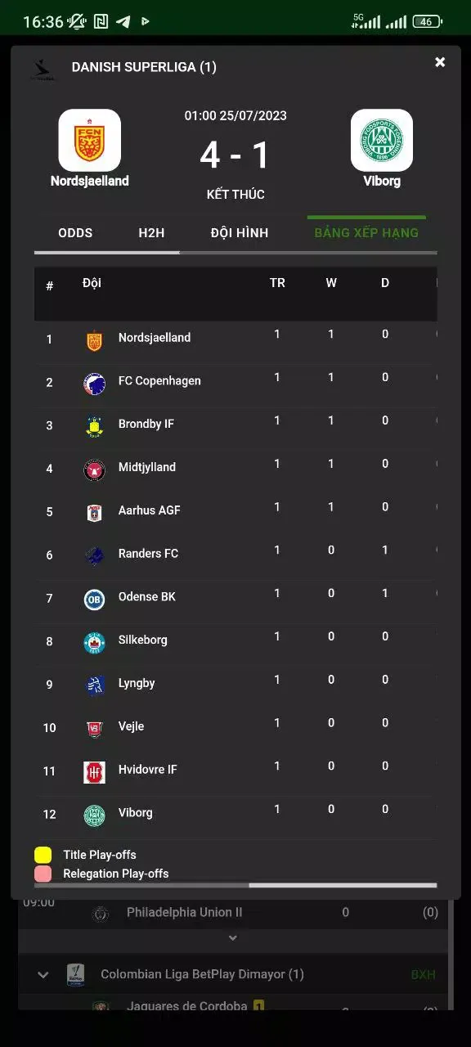The image size is (471, 1047).
Task: Switch to the ĐỘI HÌNH tab
Action: (240, 233)
